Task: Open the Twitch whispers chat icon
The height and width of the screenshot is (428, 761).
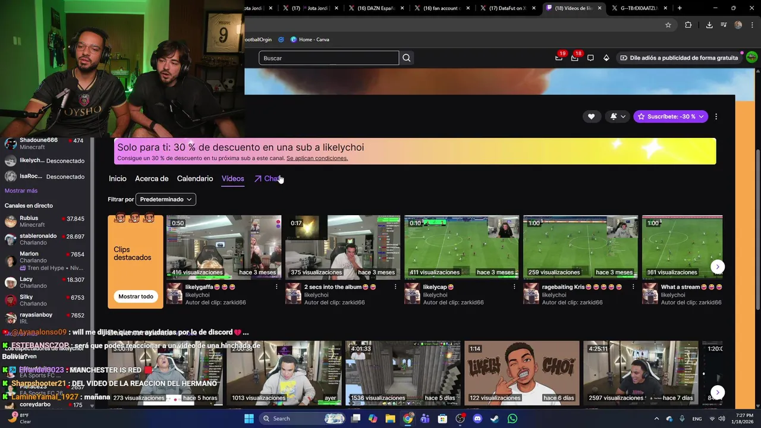Action: pos(590,58)
